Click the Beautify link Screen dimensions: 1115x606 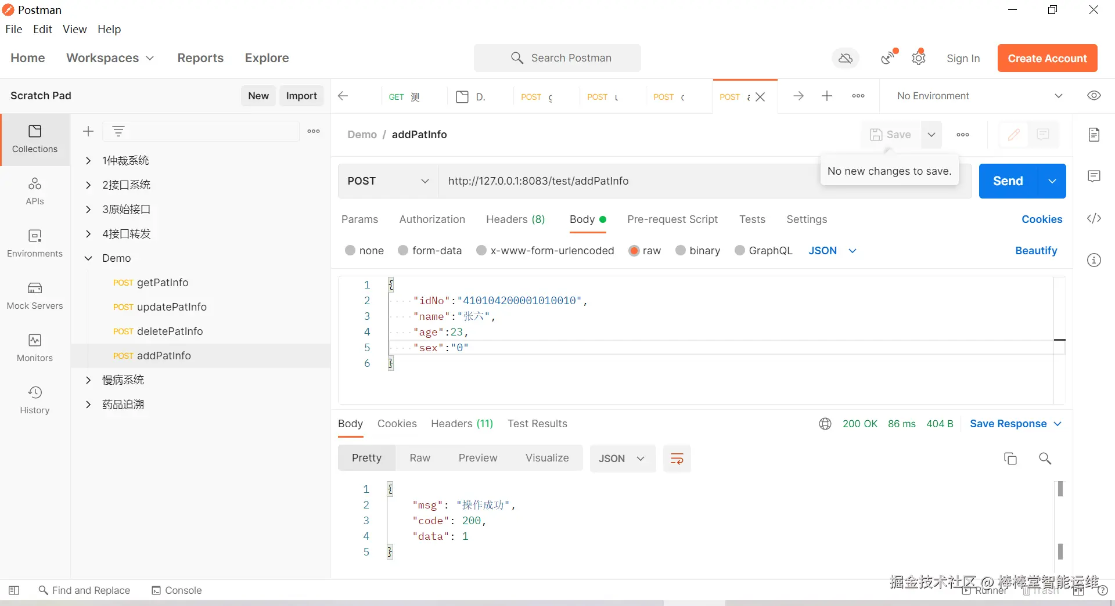coord(1036,250)
